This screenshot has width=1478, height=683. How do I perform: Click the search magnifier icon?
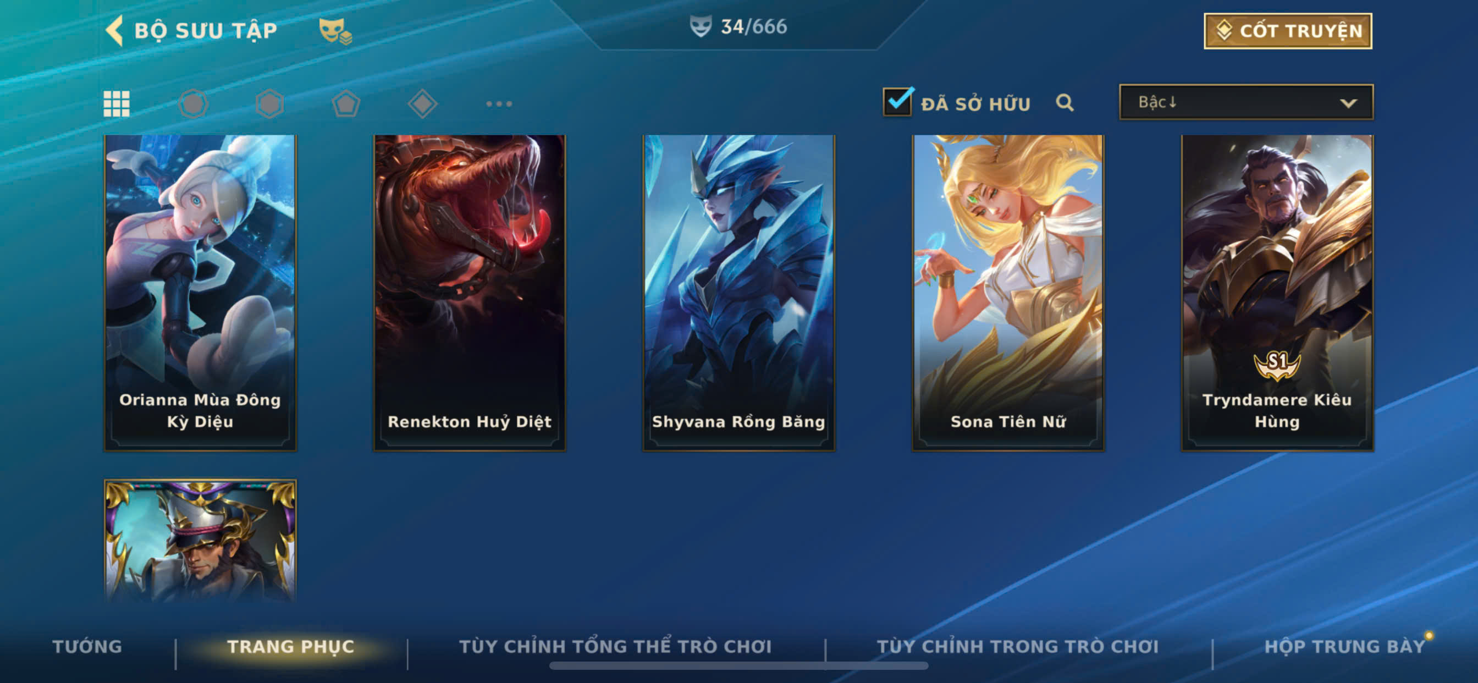click(1065, 103)
